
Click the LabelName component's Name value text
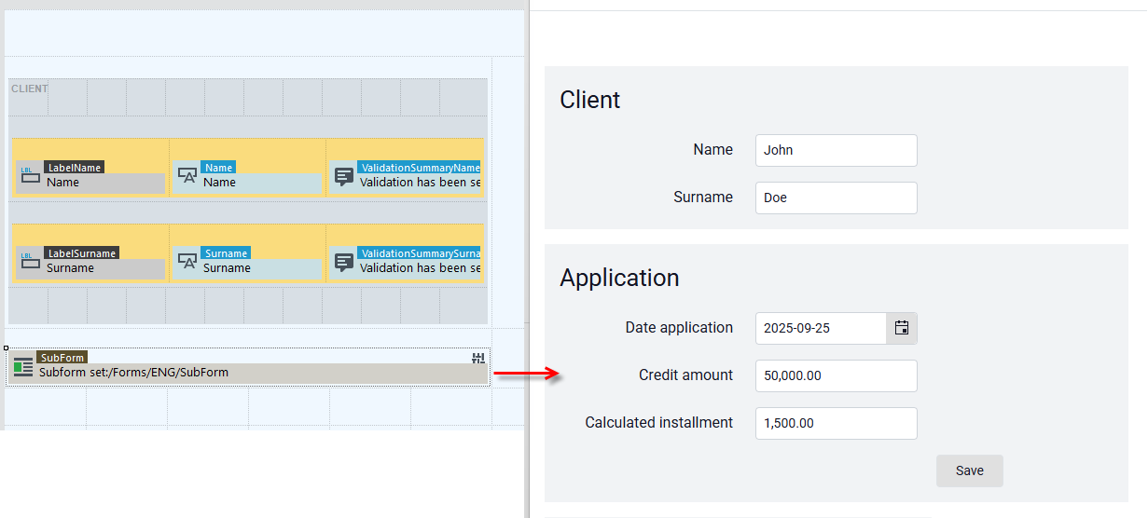click(62, 183)
